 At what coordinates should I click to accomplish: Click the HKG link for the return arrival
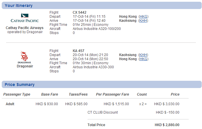tap(143, 59)
